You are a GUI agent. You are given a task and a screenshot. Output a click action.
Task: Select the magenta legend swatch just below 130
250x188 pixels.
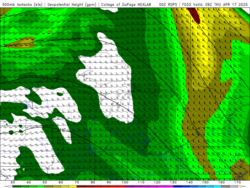click(169, 186)
